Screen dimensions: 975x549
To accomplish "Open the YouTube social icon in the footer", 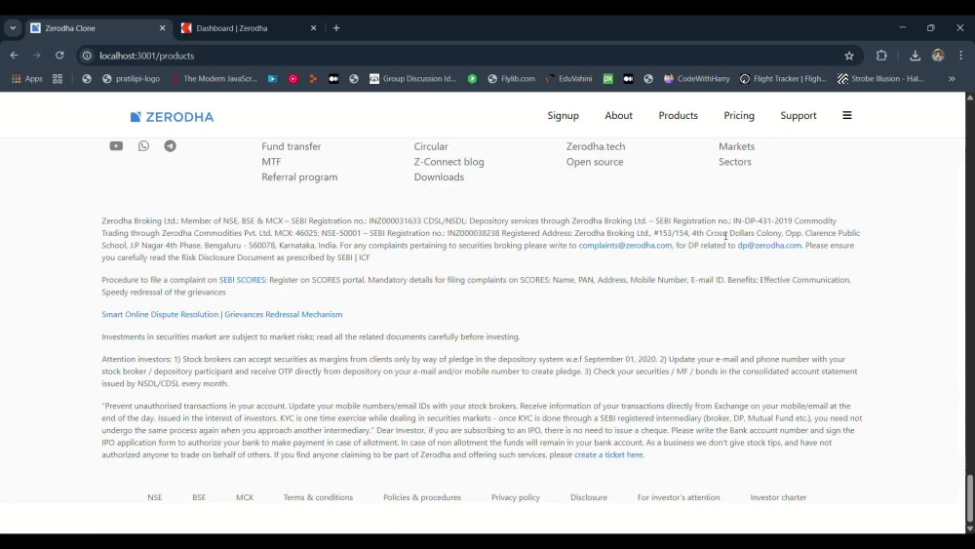I will point(116,146).
